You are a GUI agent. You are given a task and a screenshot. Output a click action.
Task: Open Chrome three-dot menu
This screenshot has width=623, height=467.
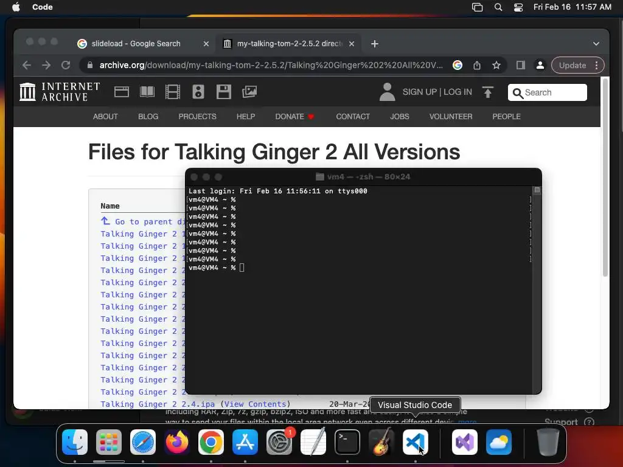[x=596, y=65]
